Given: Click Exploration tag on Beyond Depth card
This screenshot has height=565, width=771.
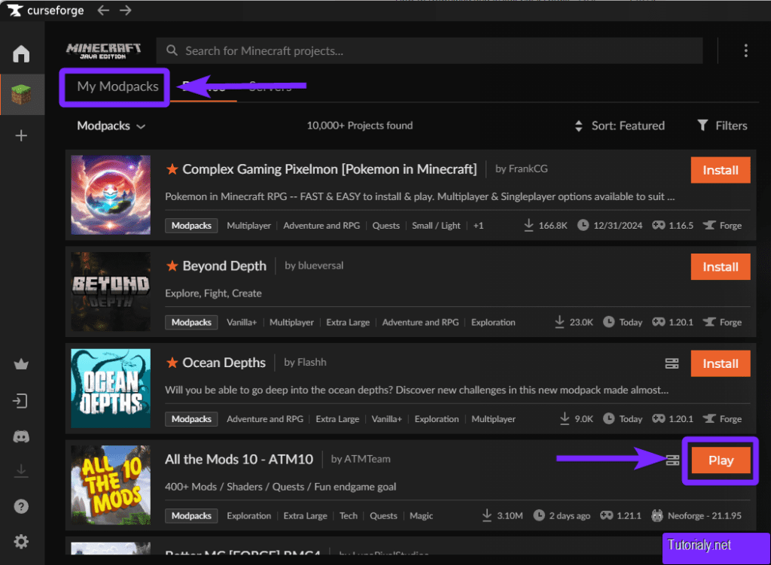Looking at the screenshot, I should coord(493,322).
